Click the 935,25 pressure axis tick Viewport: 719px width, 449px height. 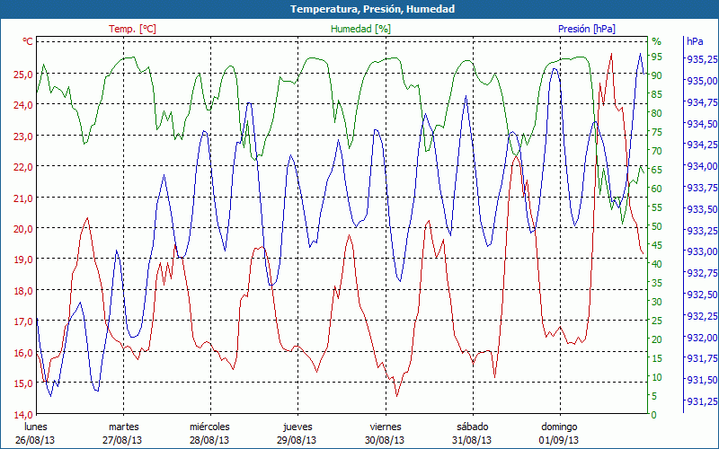click(x=701, y=59)
